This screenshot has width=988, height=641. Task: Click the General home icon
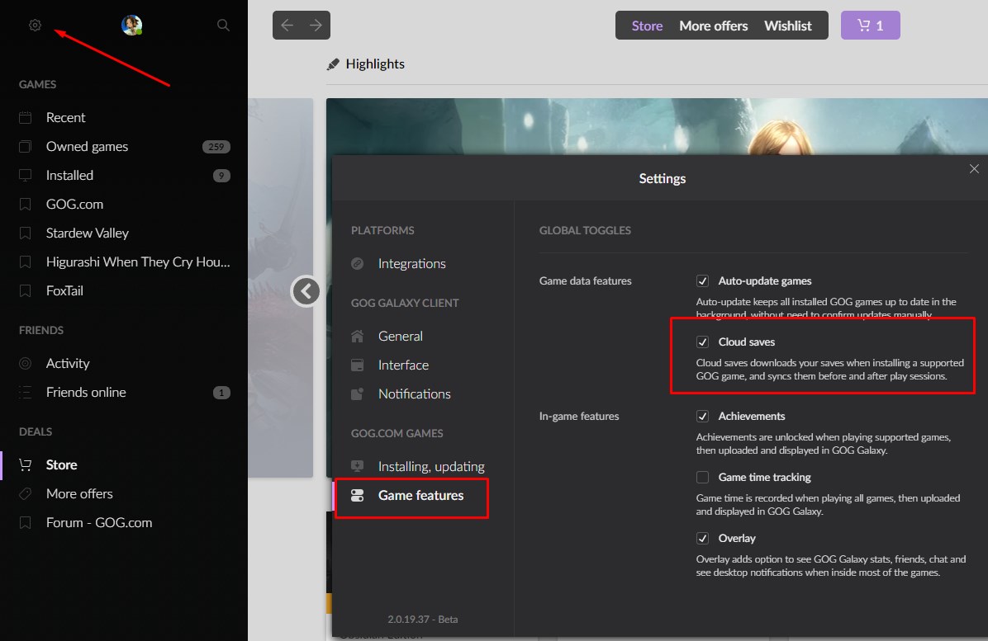coord(357,336)
